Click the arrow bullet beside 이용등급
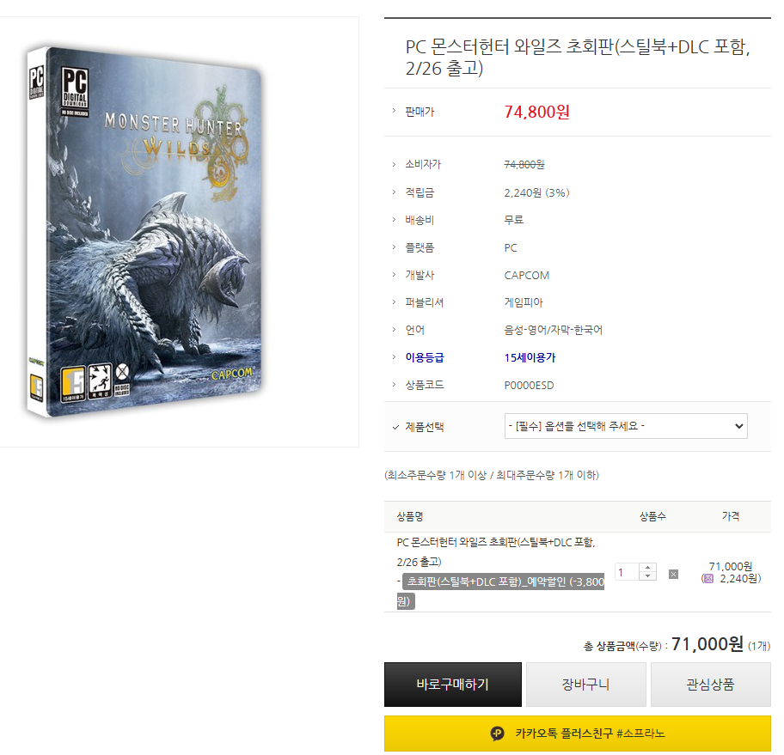This screenshot has height=755, width=784. point(394,356)
